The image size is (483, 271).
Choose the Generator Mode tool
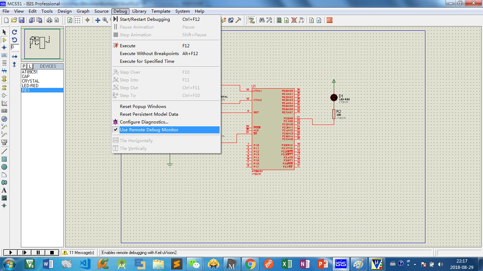4,119
